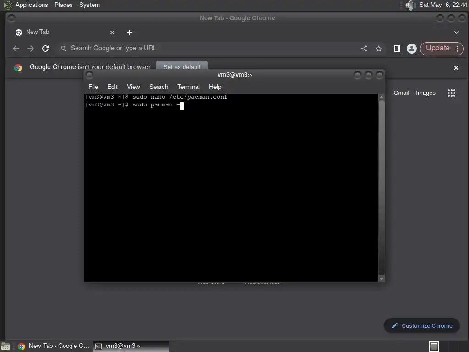Open the three-dot menu beside Update

pos(458,49)
